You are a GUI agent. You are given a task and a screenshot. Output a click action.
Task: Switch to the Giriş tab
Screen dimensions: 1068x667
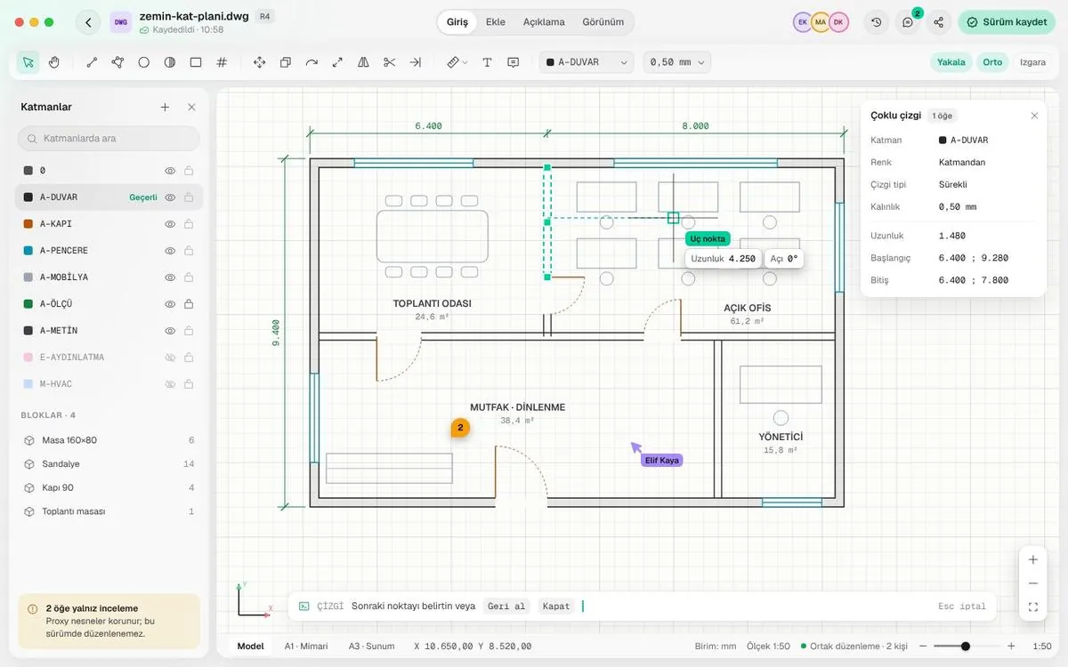click(457, 22)
